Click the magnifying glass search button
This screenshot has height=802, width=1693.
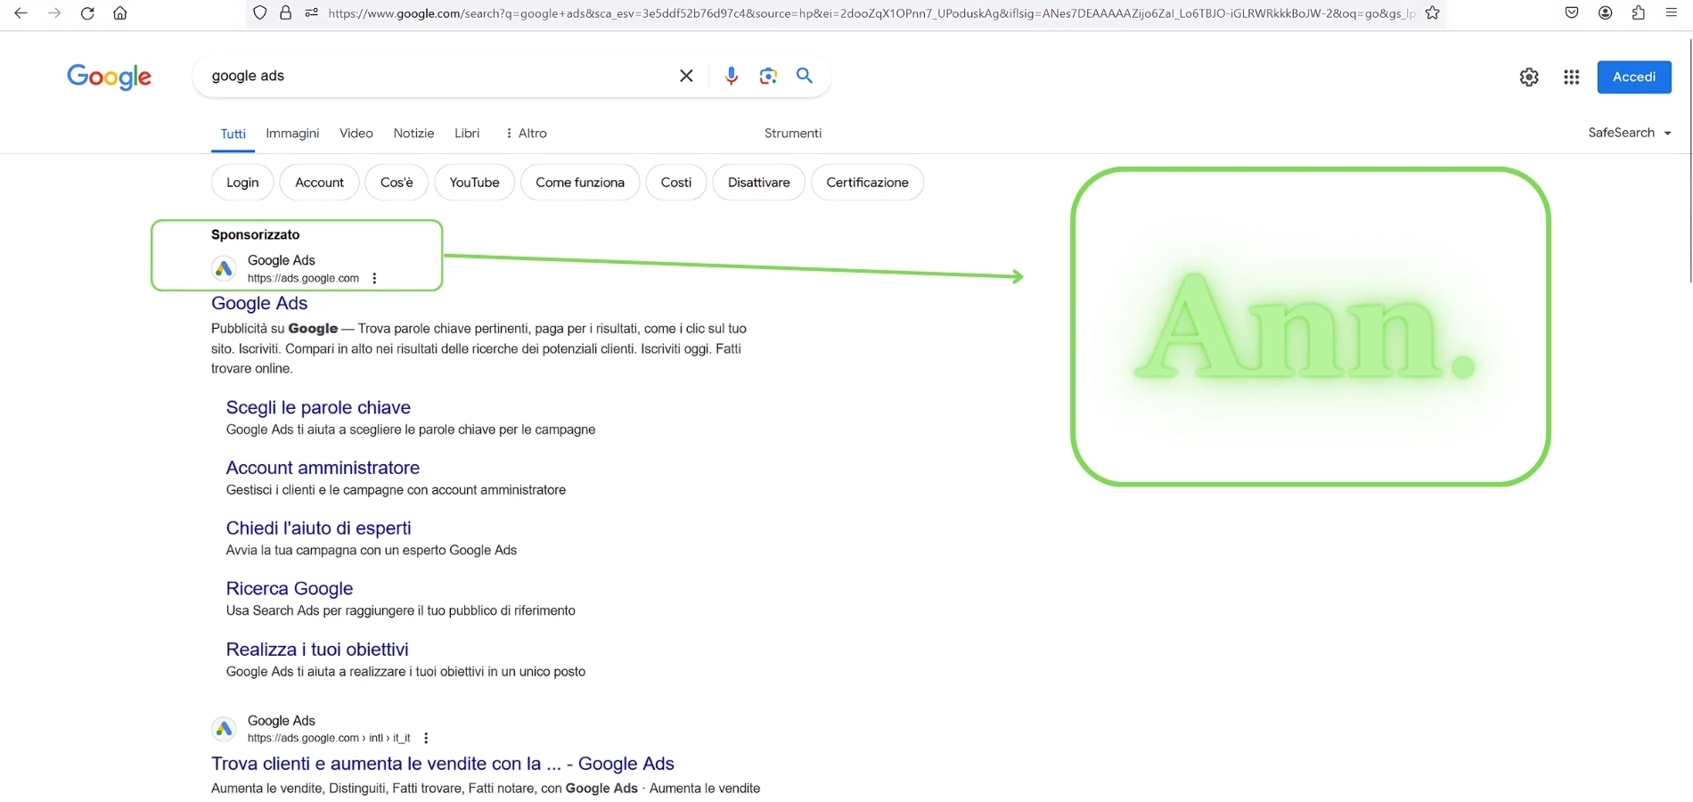point(805,76)
